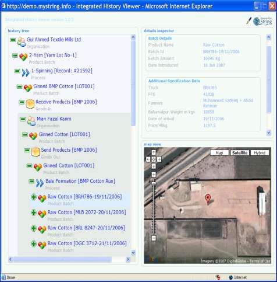Collapse the Receive Products node
This screenshot has width=277, height=282.
[x=22, y=102]
